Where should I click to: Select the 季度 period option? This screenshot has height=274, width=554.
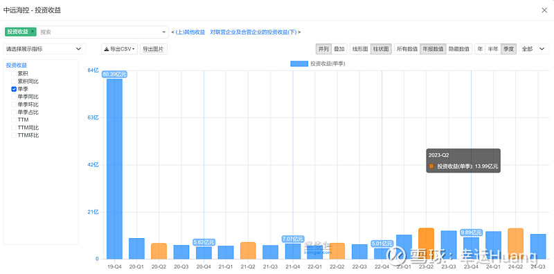pyautogui.click(x=509, y=49)
